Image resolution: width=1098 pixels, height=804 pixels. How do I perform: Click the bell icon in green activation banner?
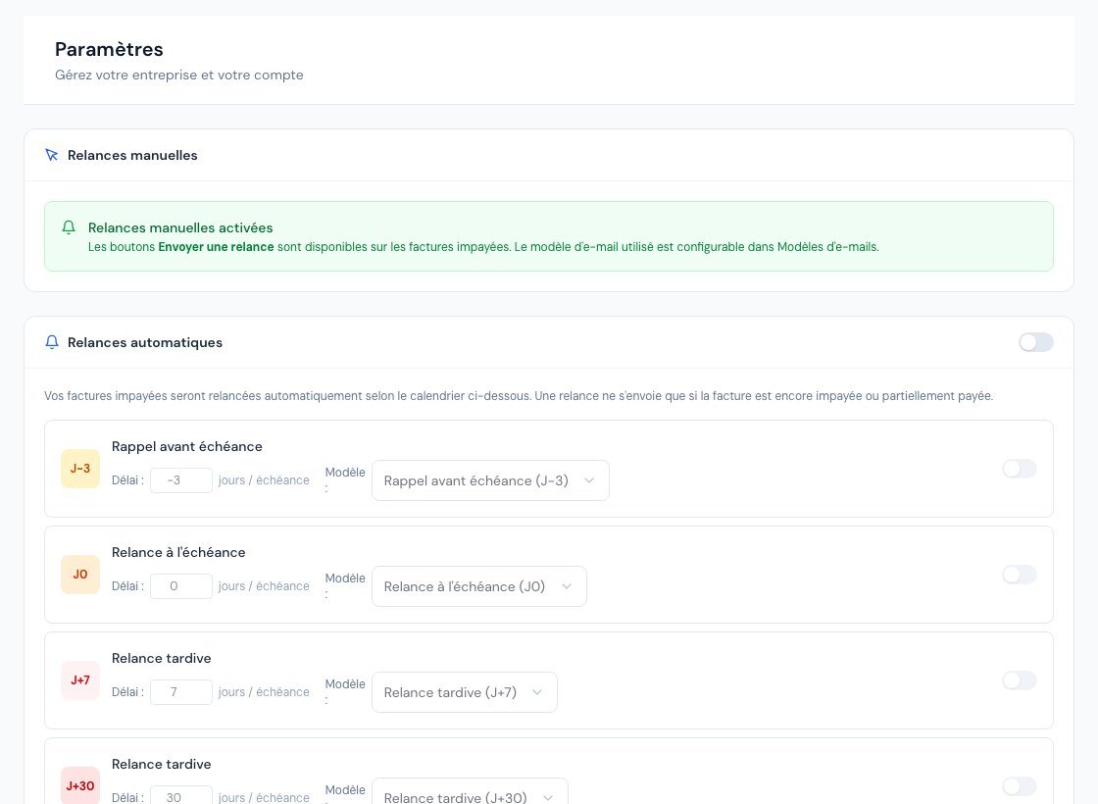click(x=69, y=226)
